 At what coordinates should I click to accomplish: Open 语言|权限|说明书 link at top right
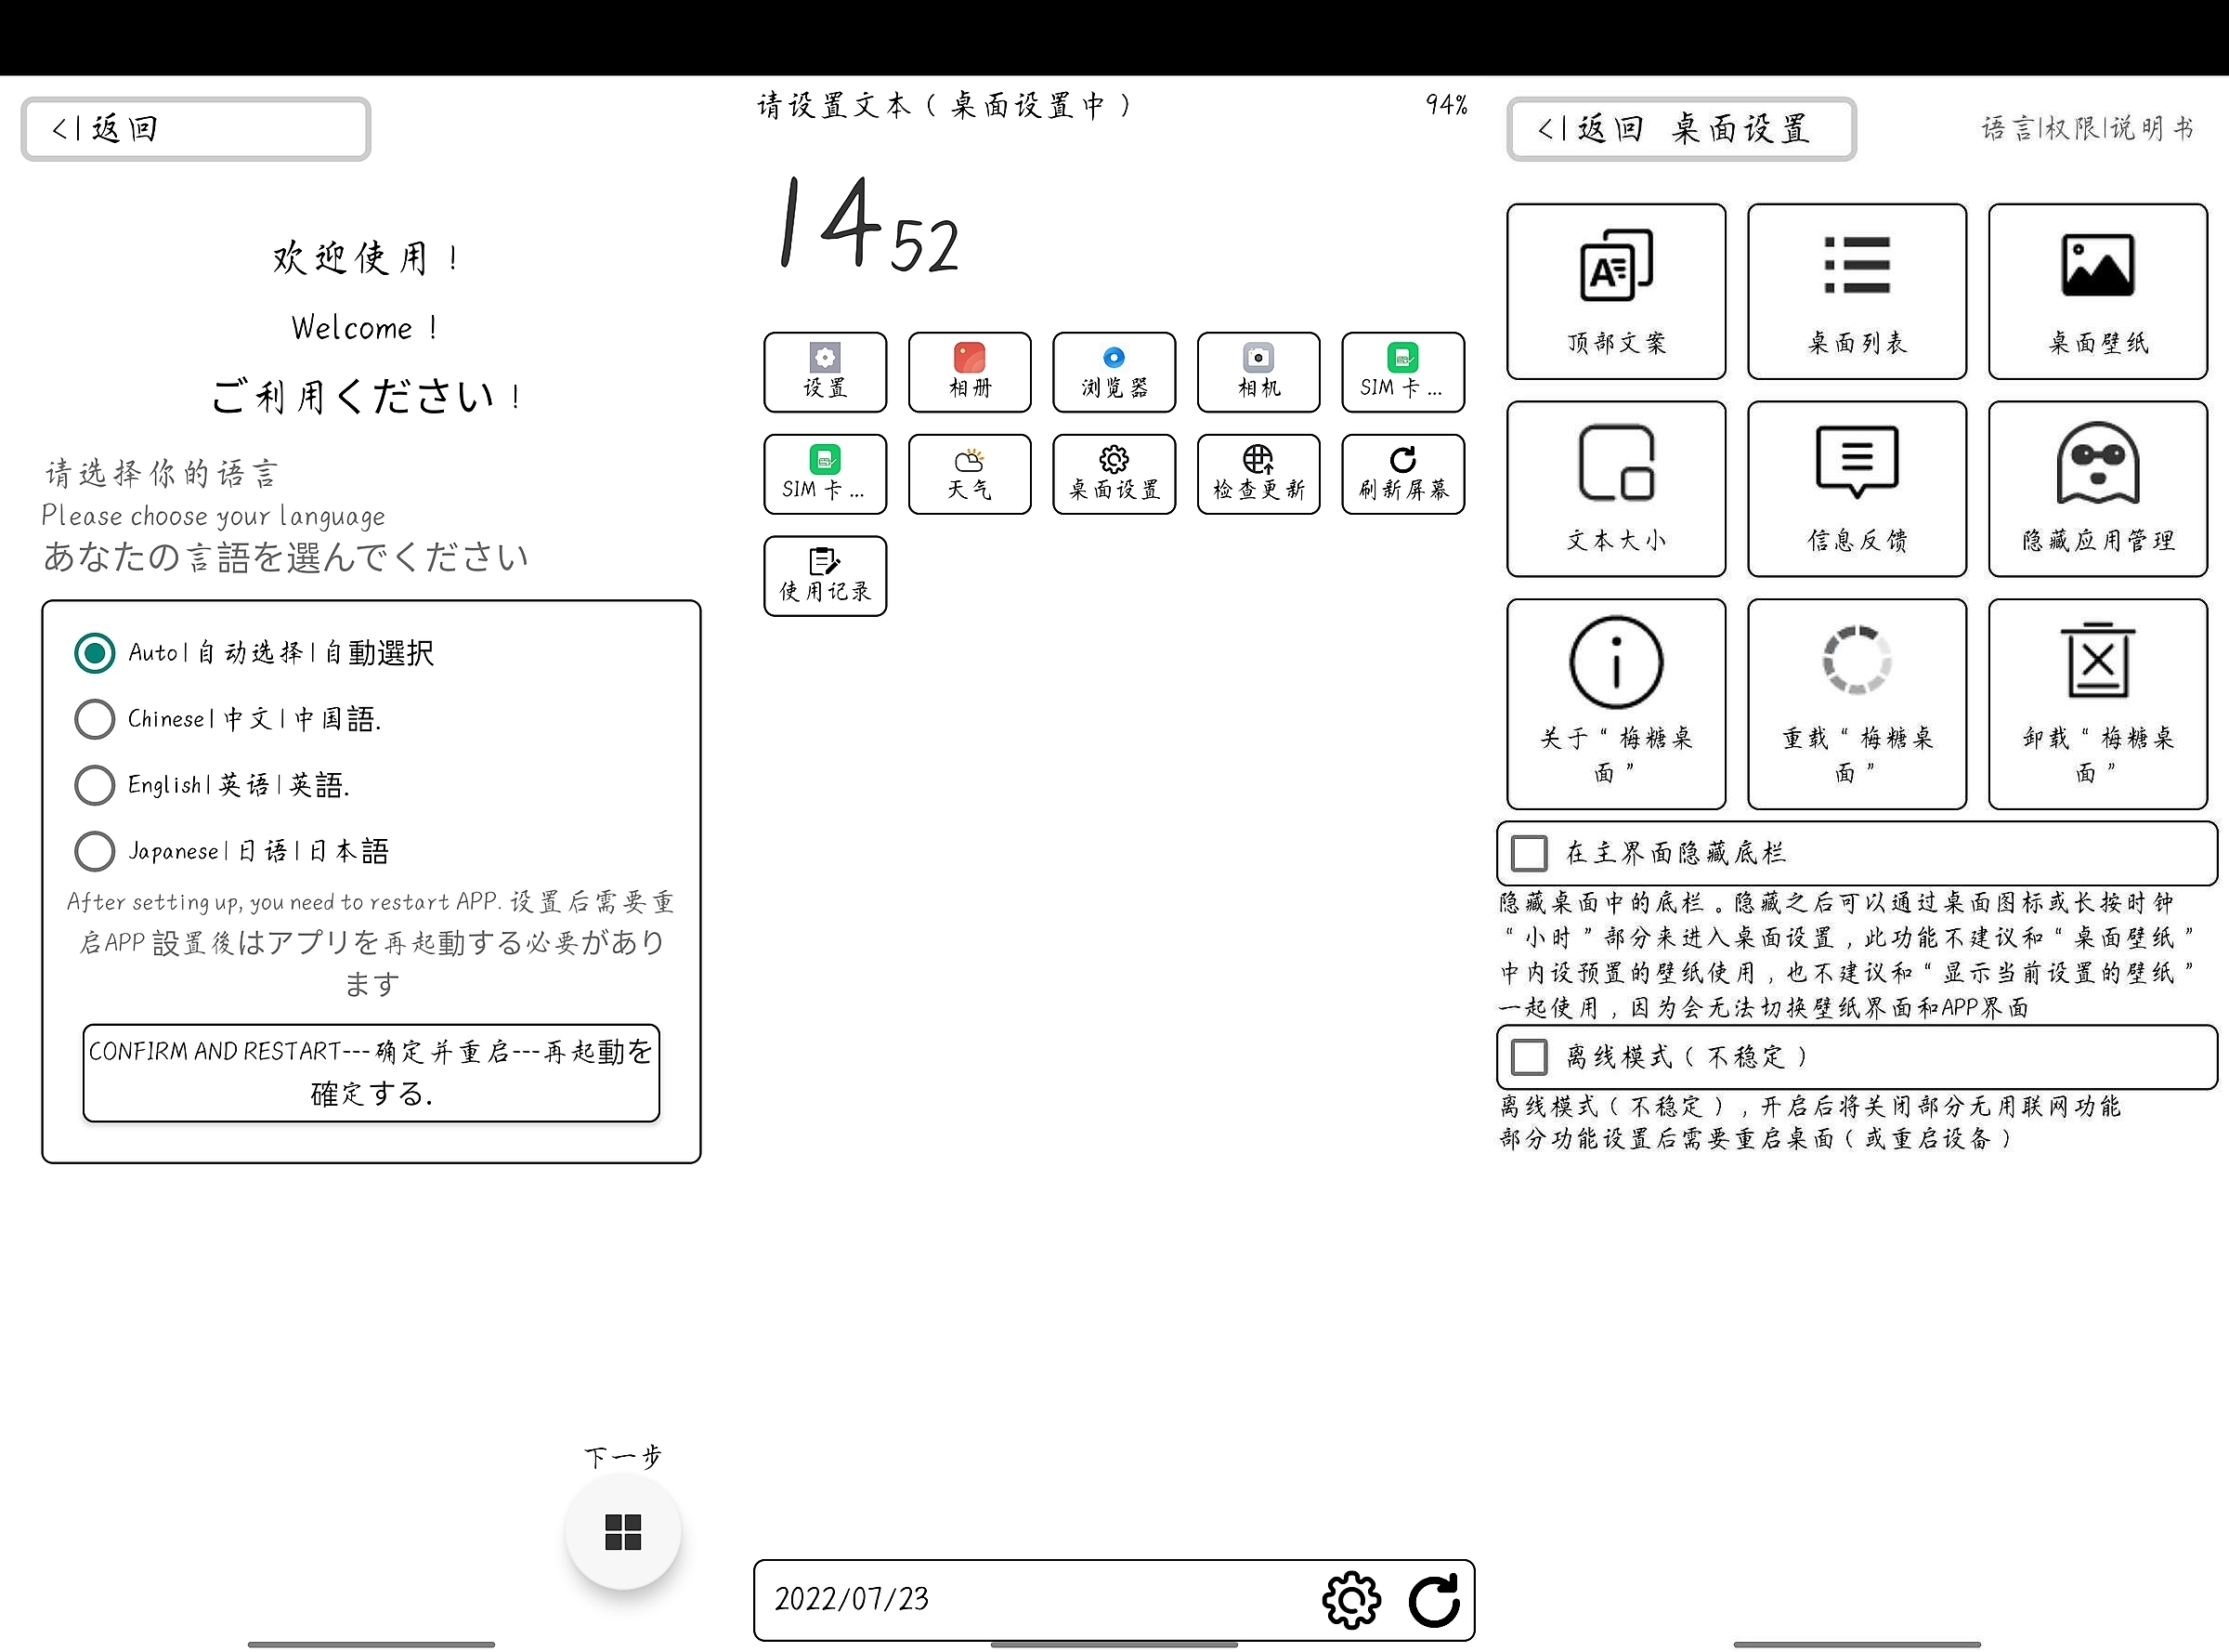tap(2087, 128)
